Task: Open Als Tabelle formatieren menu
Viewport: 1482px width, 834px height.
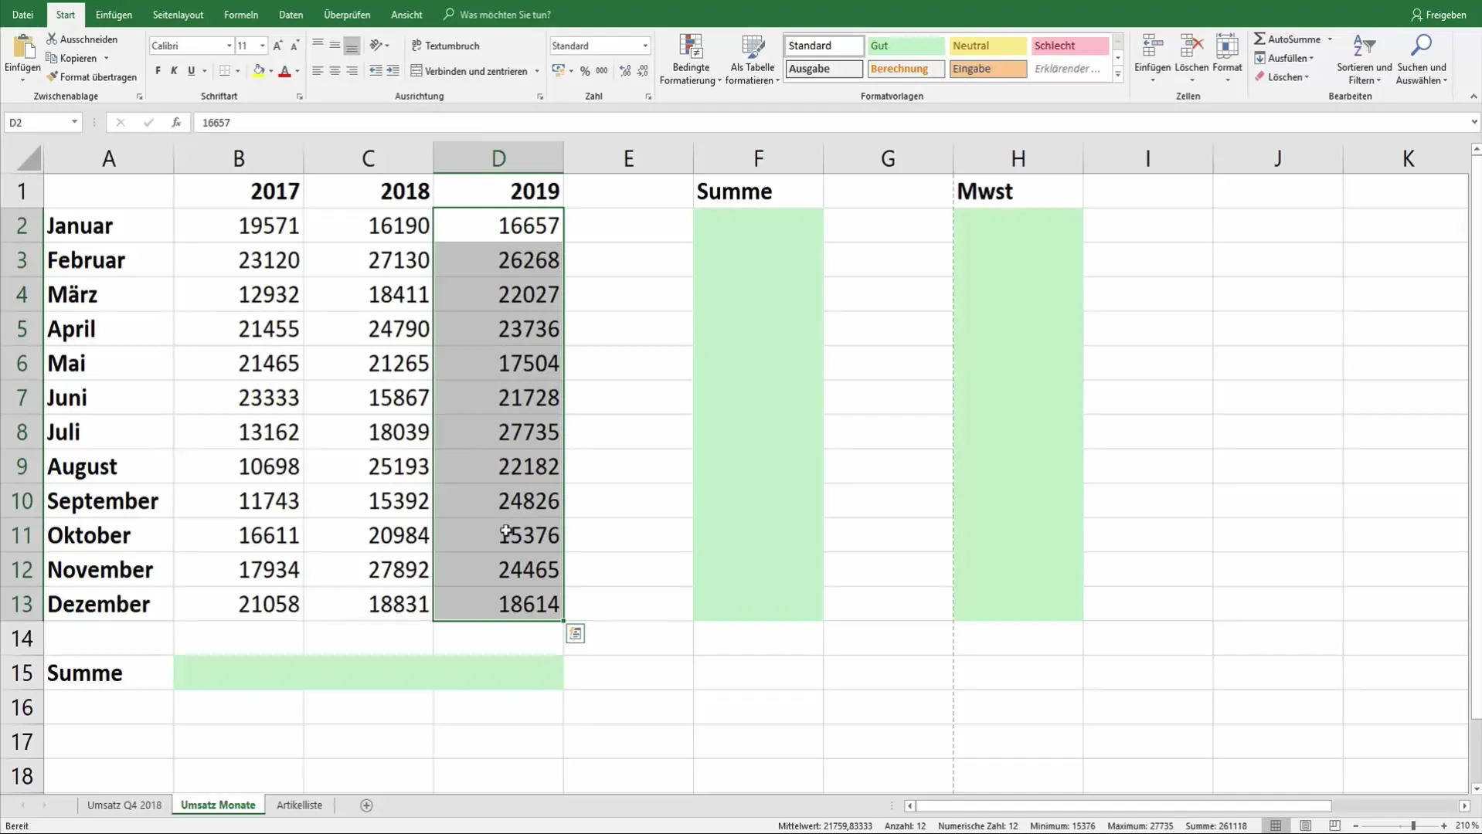Action: 753,59
